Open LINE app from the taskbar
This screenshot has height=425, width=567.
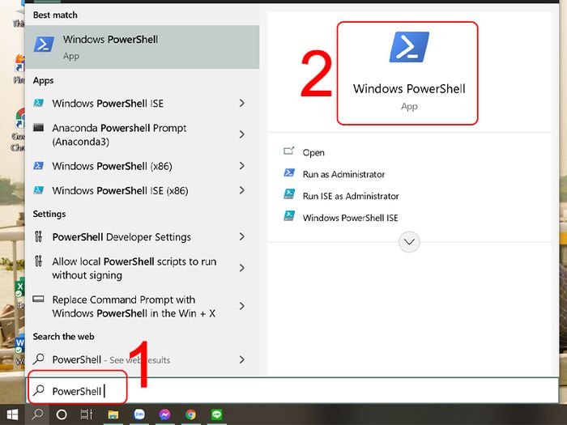tap(216, 414)
